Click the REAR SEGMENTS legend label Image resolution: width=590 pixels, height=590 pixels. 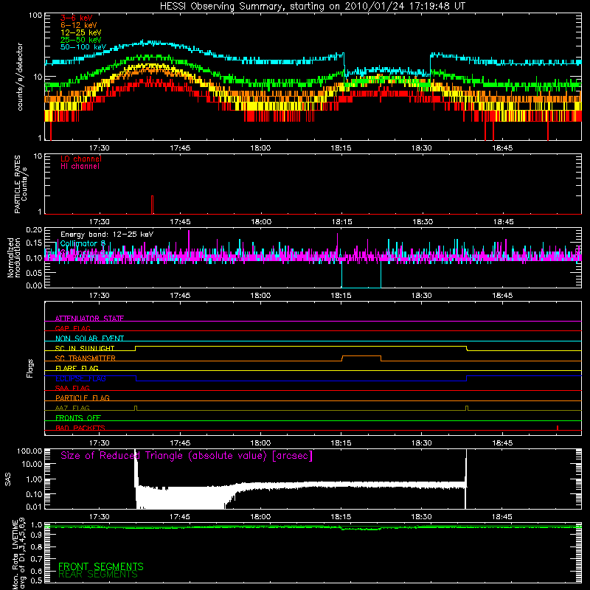pos(98,575)
